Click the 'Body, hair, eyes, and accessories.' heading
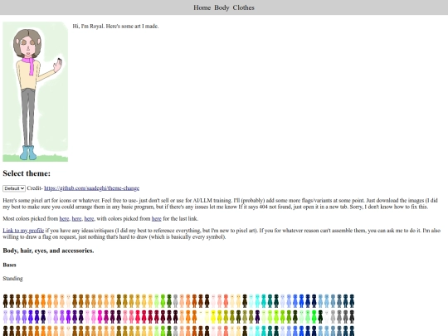Image resolution: width=448 pixels, height=336 pixels. [48, 251]
